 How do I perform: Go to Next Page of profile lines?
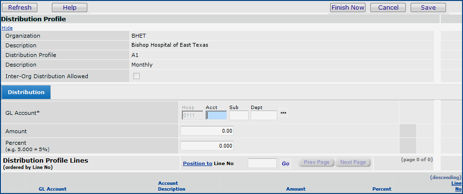353,162
